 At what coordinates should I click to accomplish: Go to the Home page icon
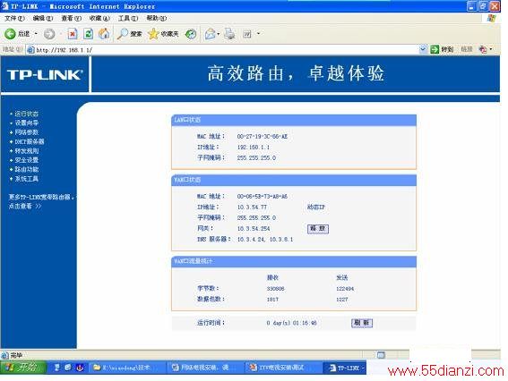click(x=104, y=34)
